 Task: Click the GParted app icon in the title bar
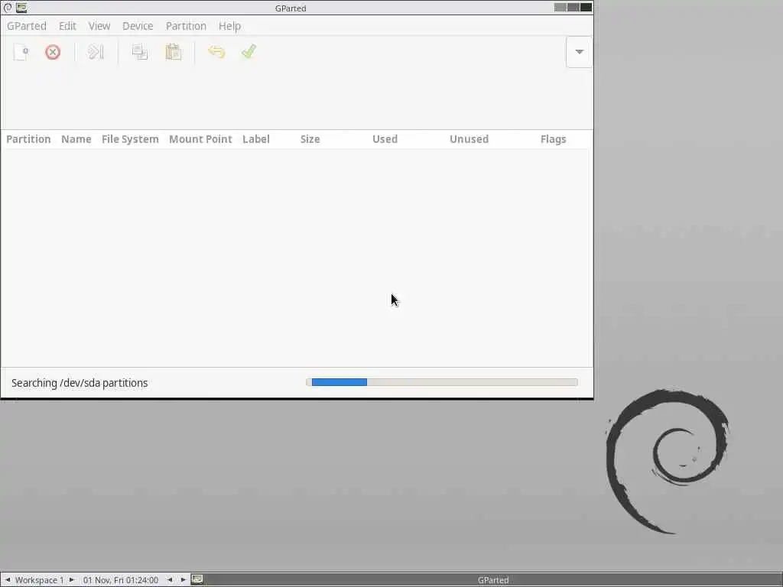pos(21,8)
